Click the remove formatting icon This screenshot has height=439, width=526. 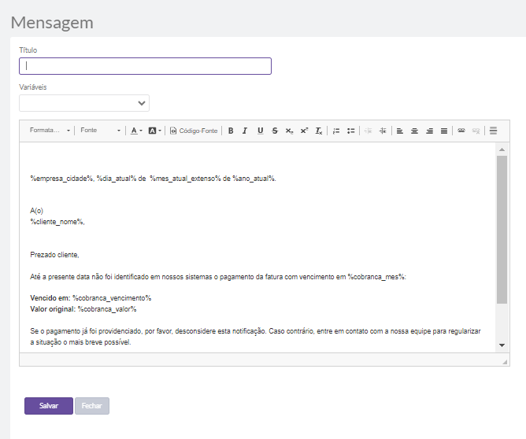[319, 131]
